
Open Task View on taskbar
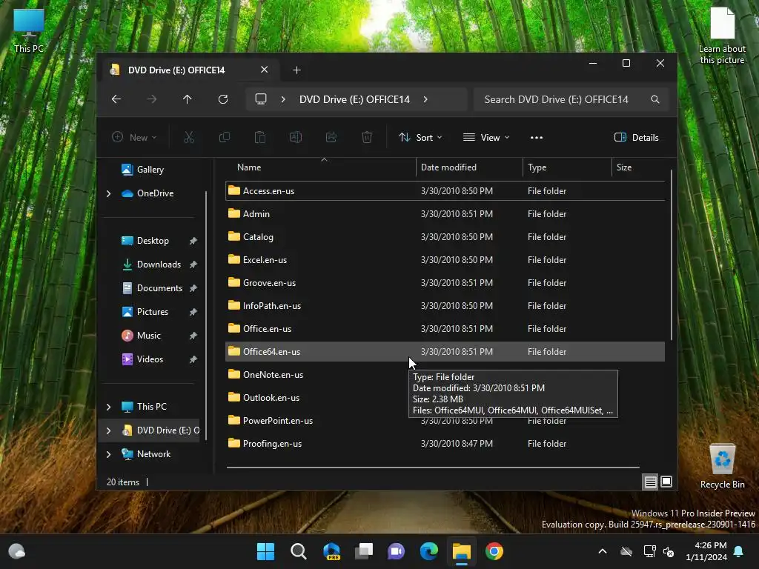click(x=363, y=551)
